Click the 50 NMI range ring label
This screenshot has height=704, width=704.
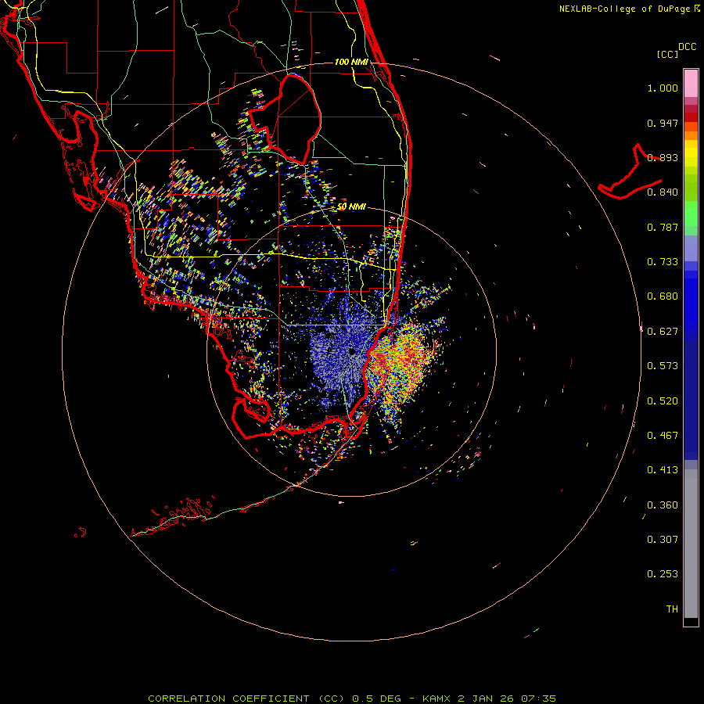pyautogui.click(x=351, y=207)
